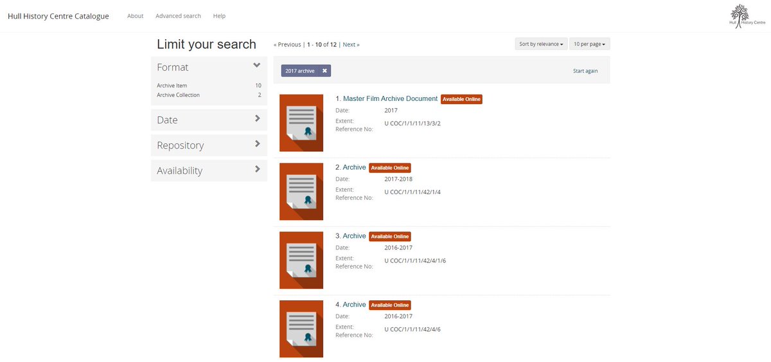Filter by Archive Collection format
The height and width of the screenshot is (362, 771).
pyautogui.click(x=179, y=95)
